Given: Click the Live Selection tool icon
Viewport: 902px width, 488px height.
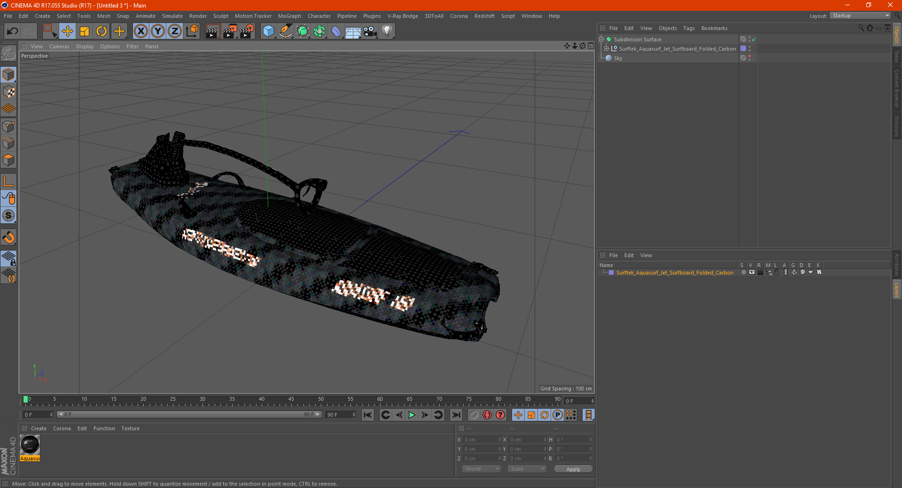Looking at the screenshot, I should point(50,31).
